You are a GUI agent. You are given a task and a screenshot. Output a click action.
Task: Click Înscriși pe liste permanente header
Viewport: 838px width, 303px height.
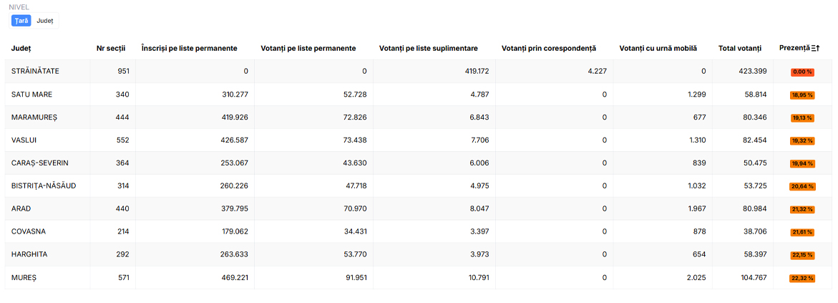(189, 48)
